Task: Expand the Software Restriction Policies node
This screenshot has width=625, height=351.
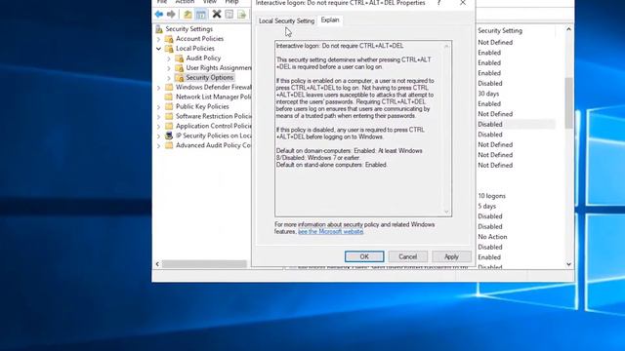Action: point(158,117)
